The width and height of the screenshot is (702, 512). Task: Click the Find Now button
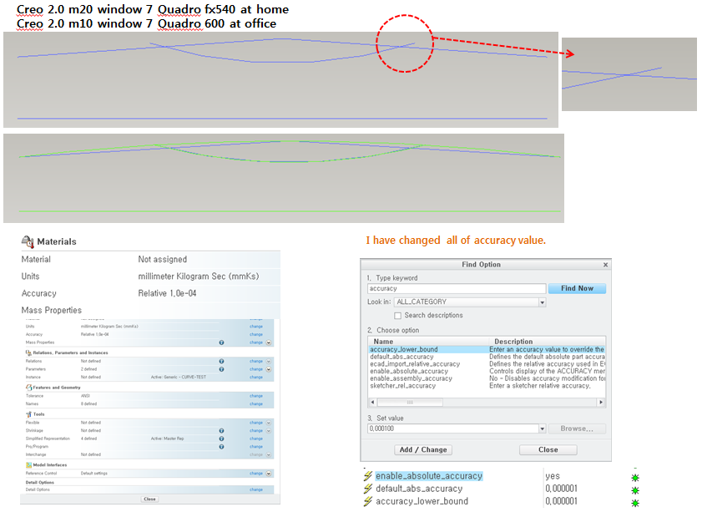click(577, 288)
